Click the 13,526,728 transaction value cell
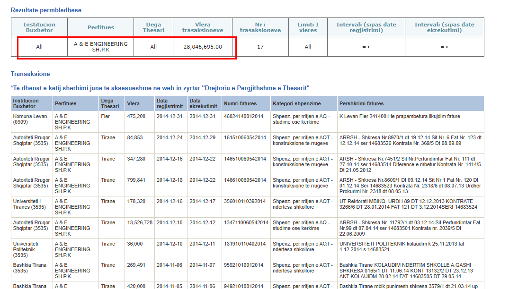 tap(139, 222)
